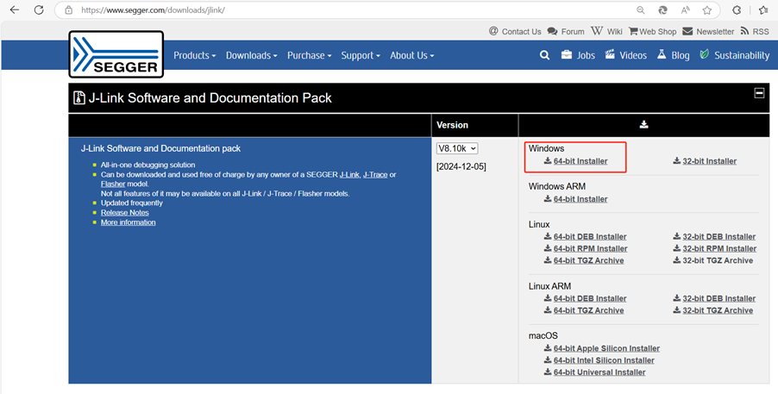Image resolution: width=778 pixels, height=394 pixels.
Task: Open the Web Shop cart link
Action: (x=653, y=31)
